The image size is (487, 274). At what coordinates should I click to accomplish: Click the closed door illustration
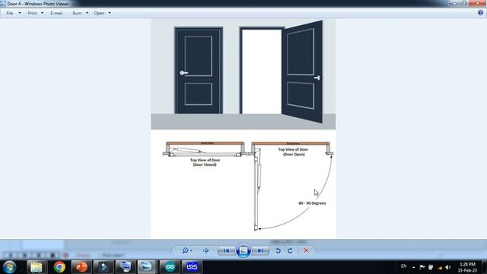(x=199, y=71)
